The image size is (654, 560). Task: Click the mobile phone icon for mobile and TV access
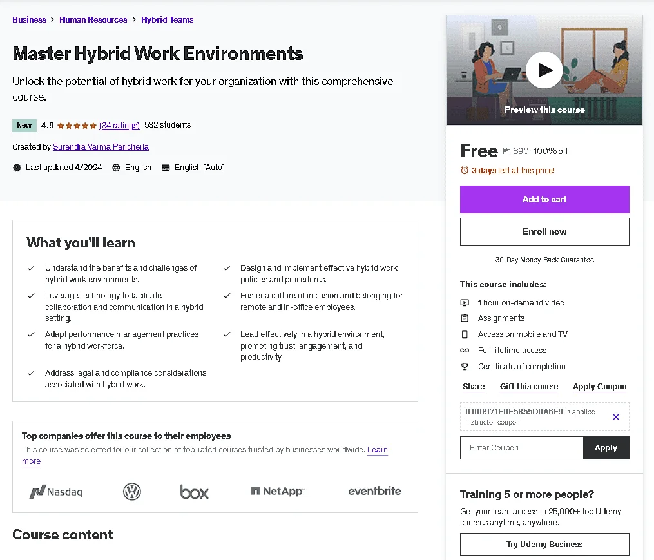[465, 334]
